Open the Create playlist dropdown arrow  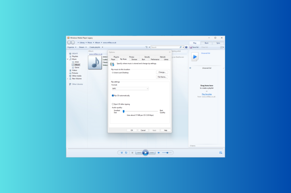coord(102,47)
